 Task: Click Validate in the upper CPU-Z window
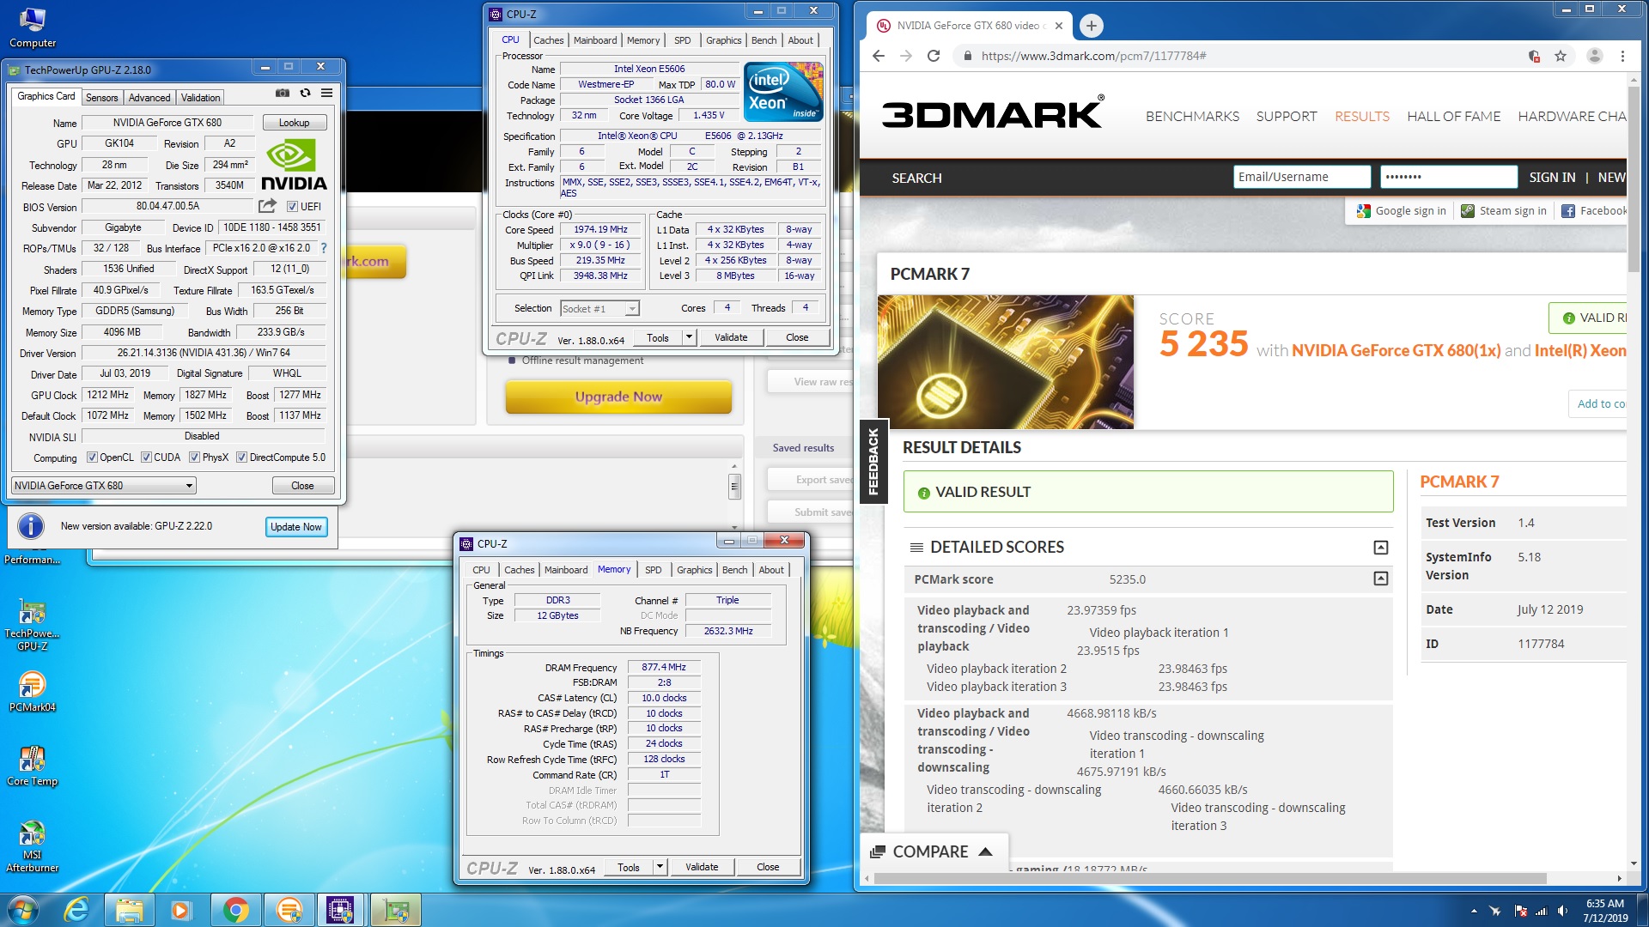[731, 337]
